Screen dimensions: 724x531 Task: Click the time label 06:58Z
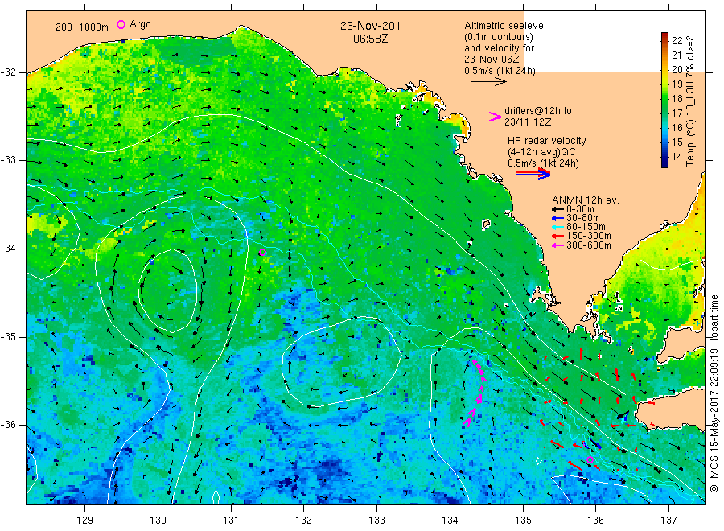[x=371, y=39]
